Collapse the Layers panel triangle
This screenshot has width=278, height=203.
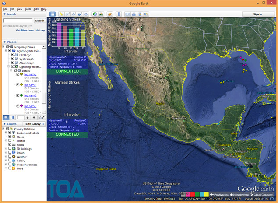(x=4, y=124)
